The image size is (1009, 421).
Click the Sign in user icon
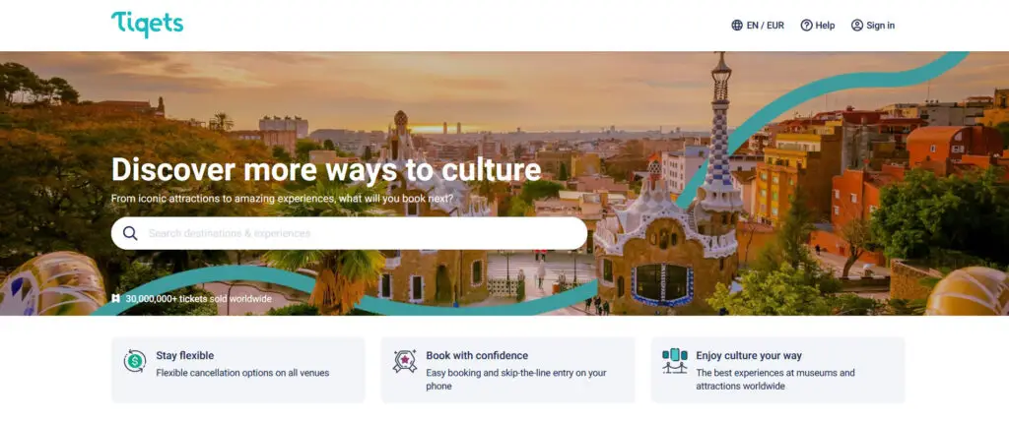[857, 25]
